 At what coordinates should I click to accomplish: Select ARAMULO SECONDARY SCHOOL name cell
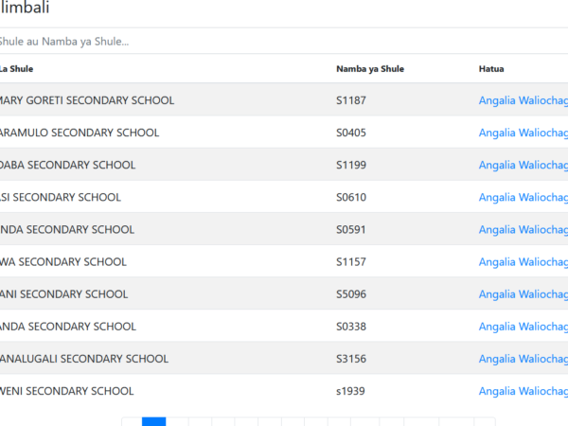click(80, 133)
